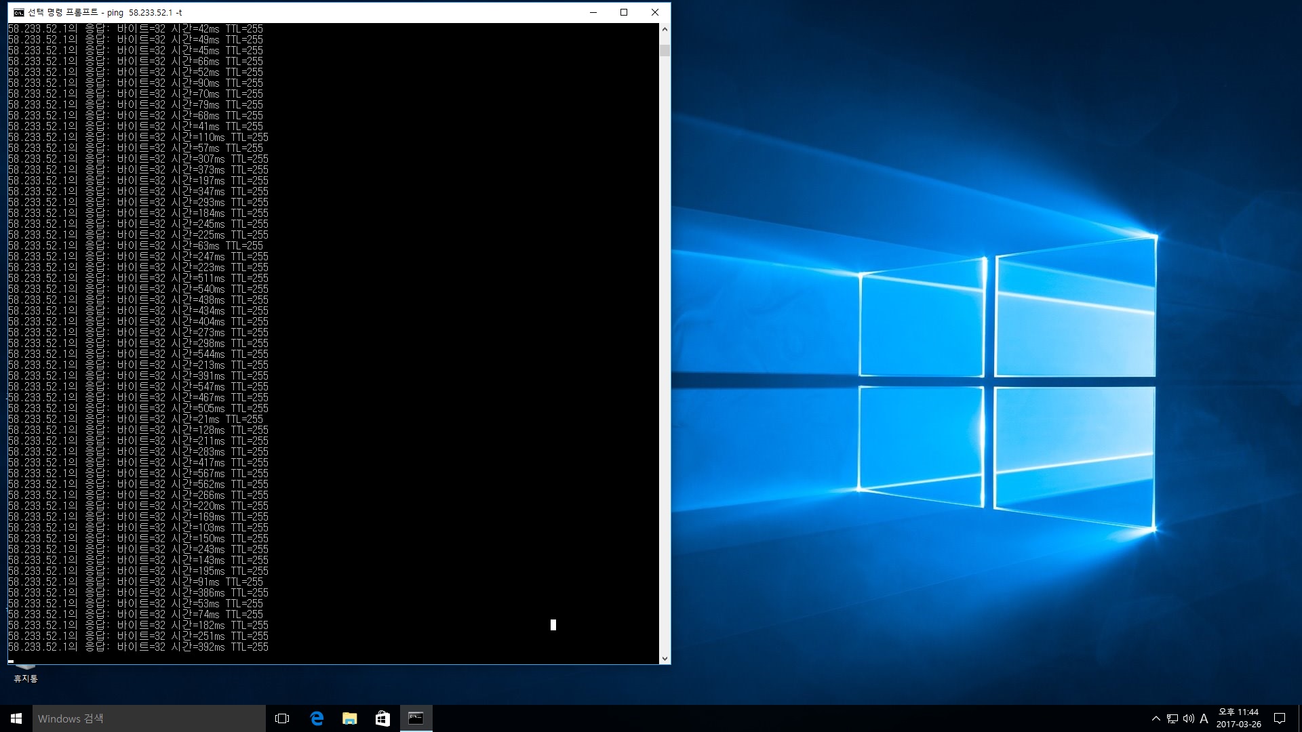Image resolution: width=1302 pixels, height=732 pixels.
Task: Click the Command Prompt taskbar button
Action: coord(416,718)
